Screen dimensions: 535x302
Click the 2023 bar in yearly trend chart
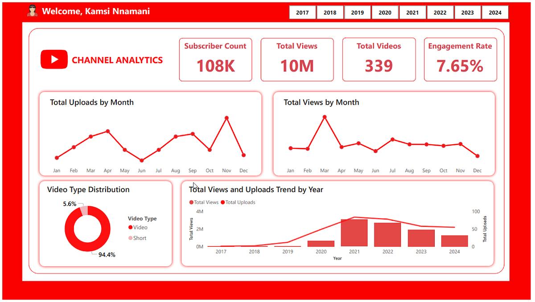(421, 238)
